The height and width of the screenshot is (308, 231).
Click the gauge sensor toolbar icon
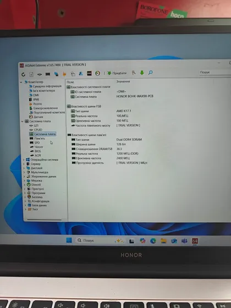(98, 73)
